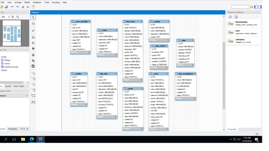Open the Arrange menu

click(18, 2)
